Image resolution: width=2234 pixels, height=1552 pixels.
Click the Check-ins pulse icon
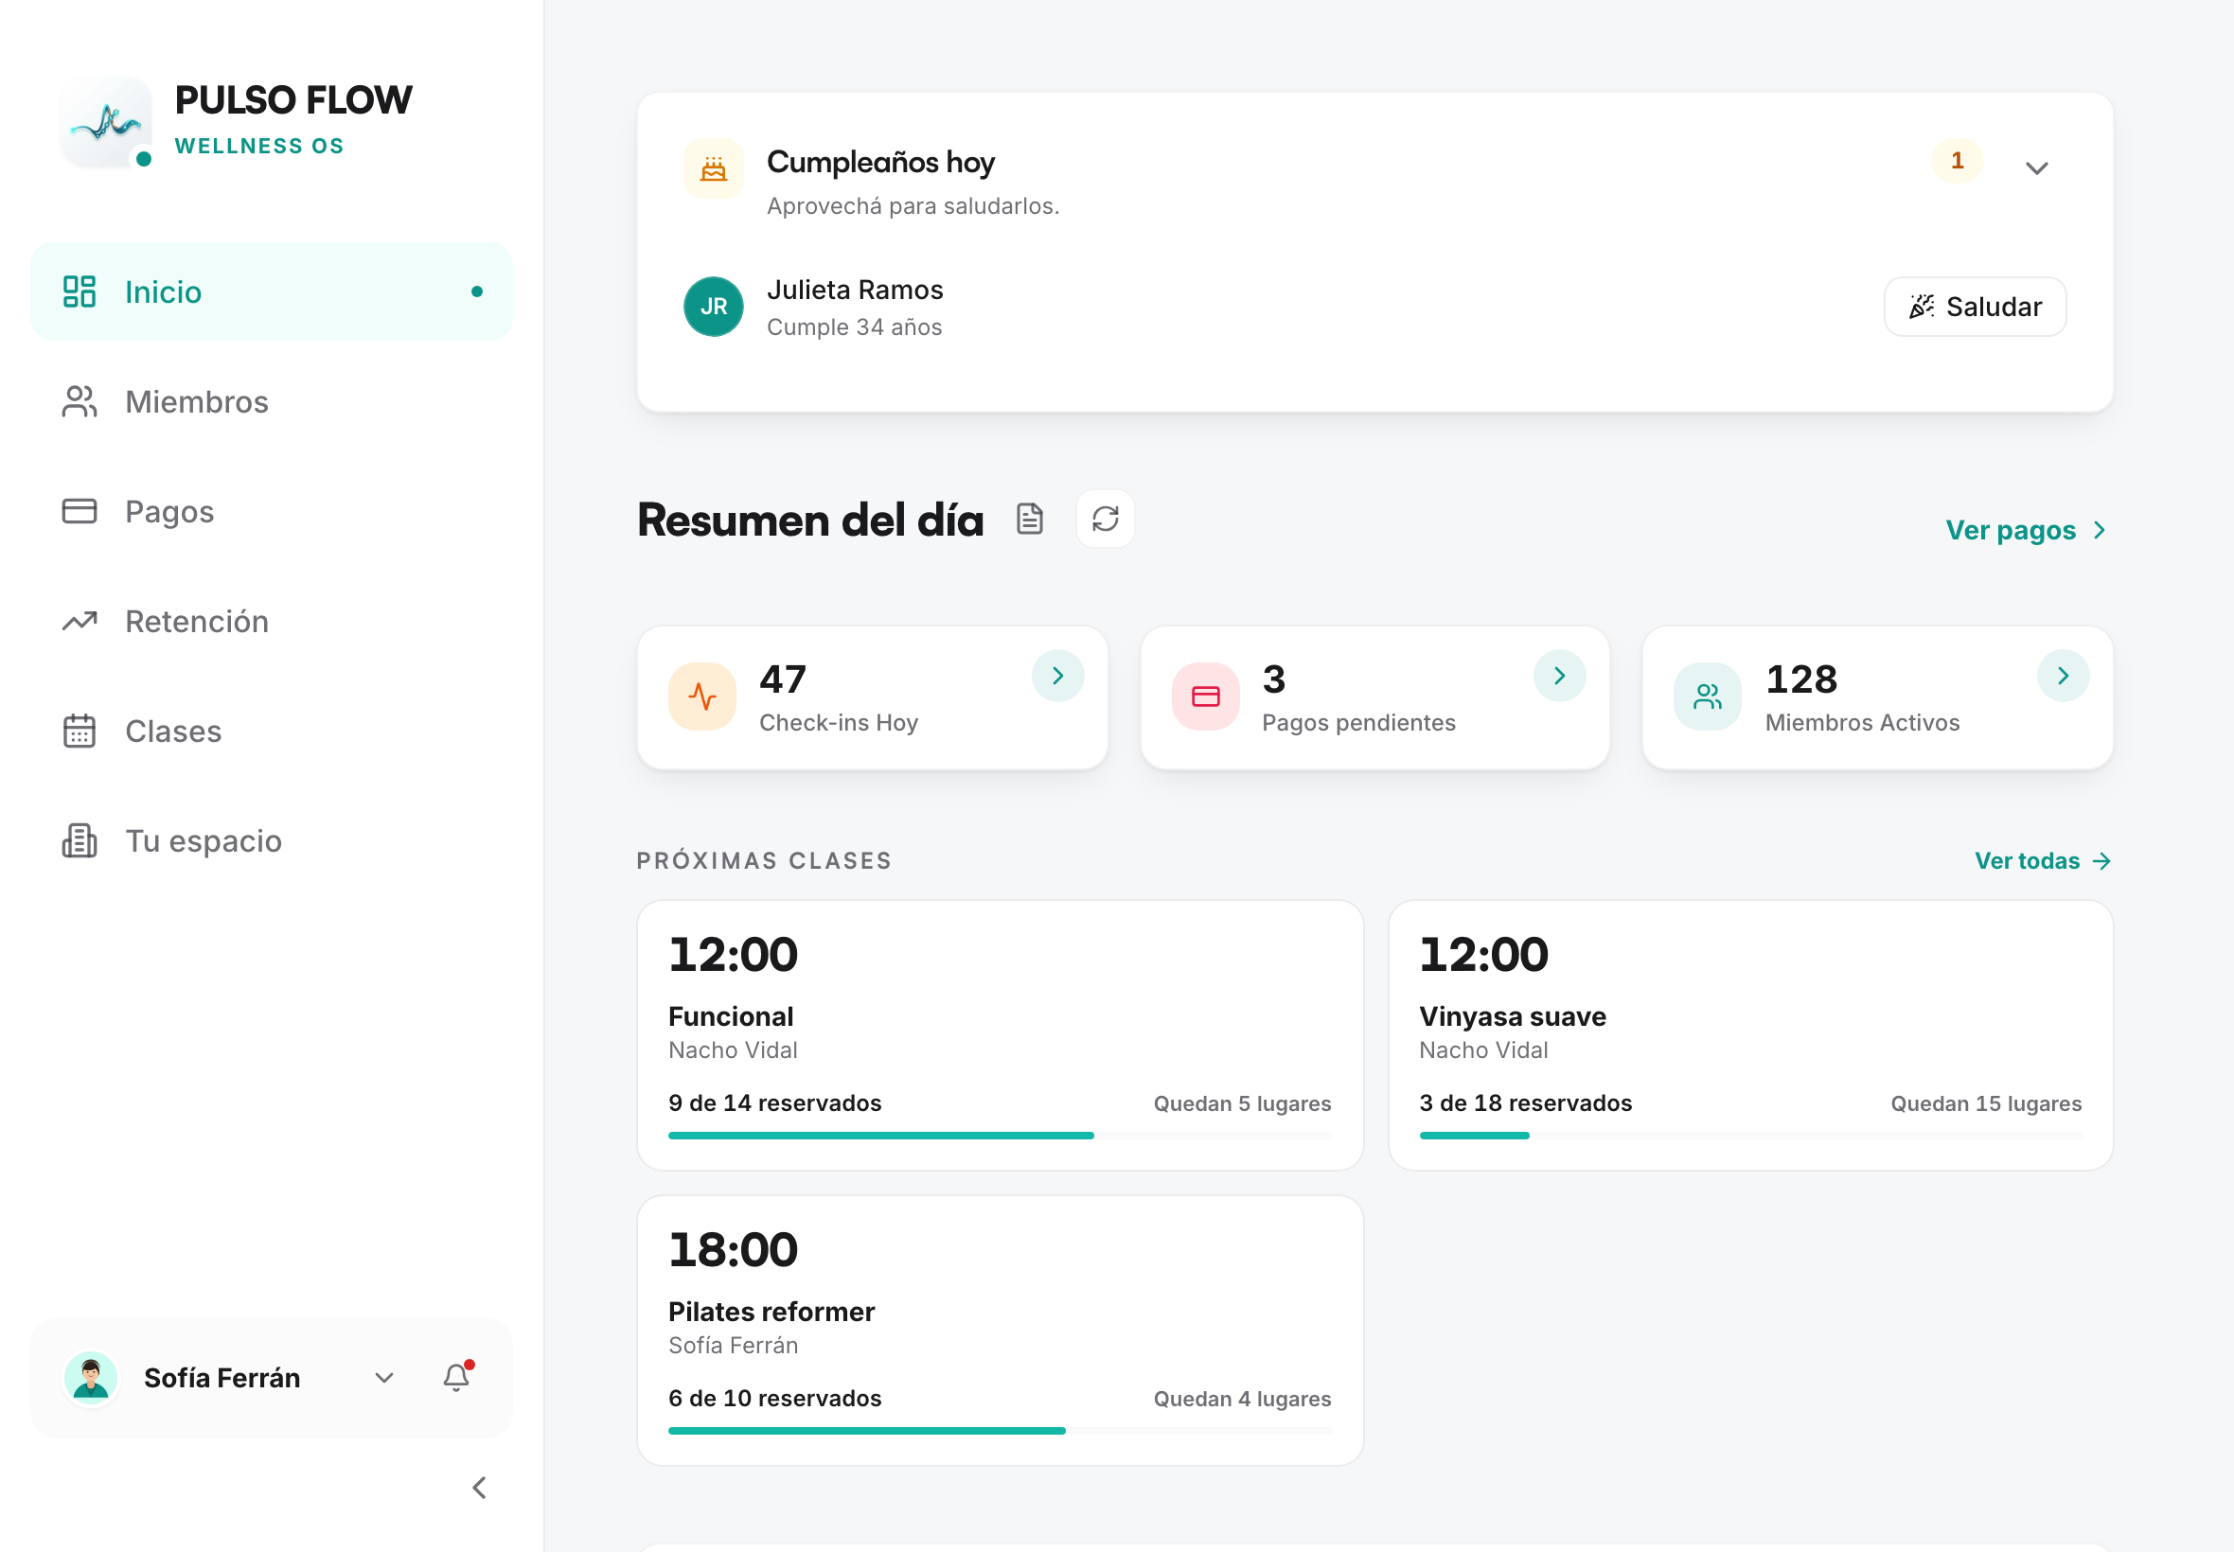[x=701, y=697]
